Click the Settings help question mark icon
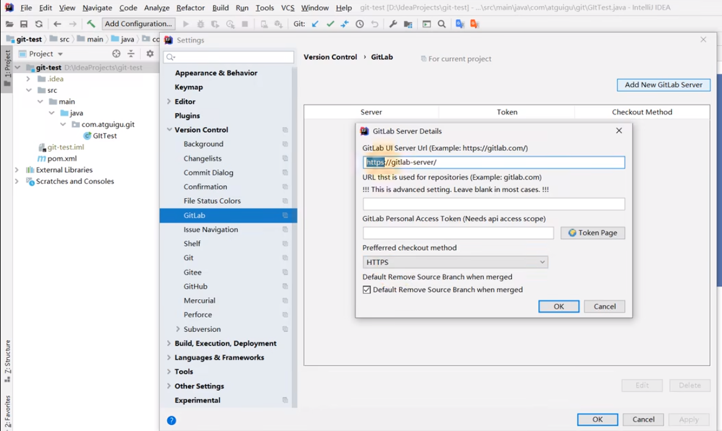Image resolution: width=722 pixels, height=431 pixels. tap(171, 420)
